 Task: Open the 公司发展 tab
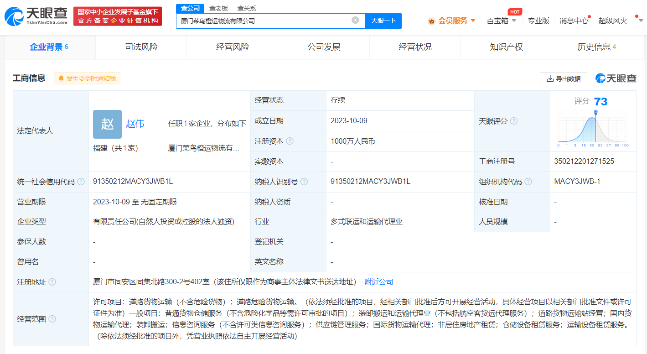(x=324, y=47)
